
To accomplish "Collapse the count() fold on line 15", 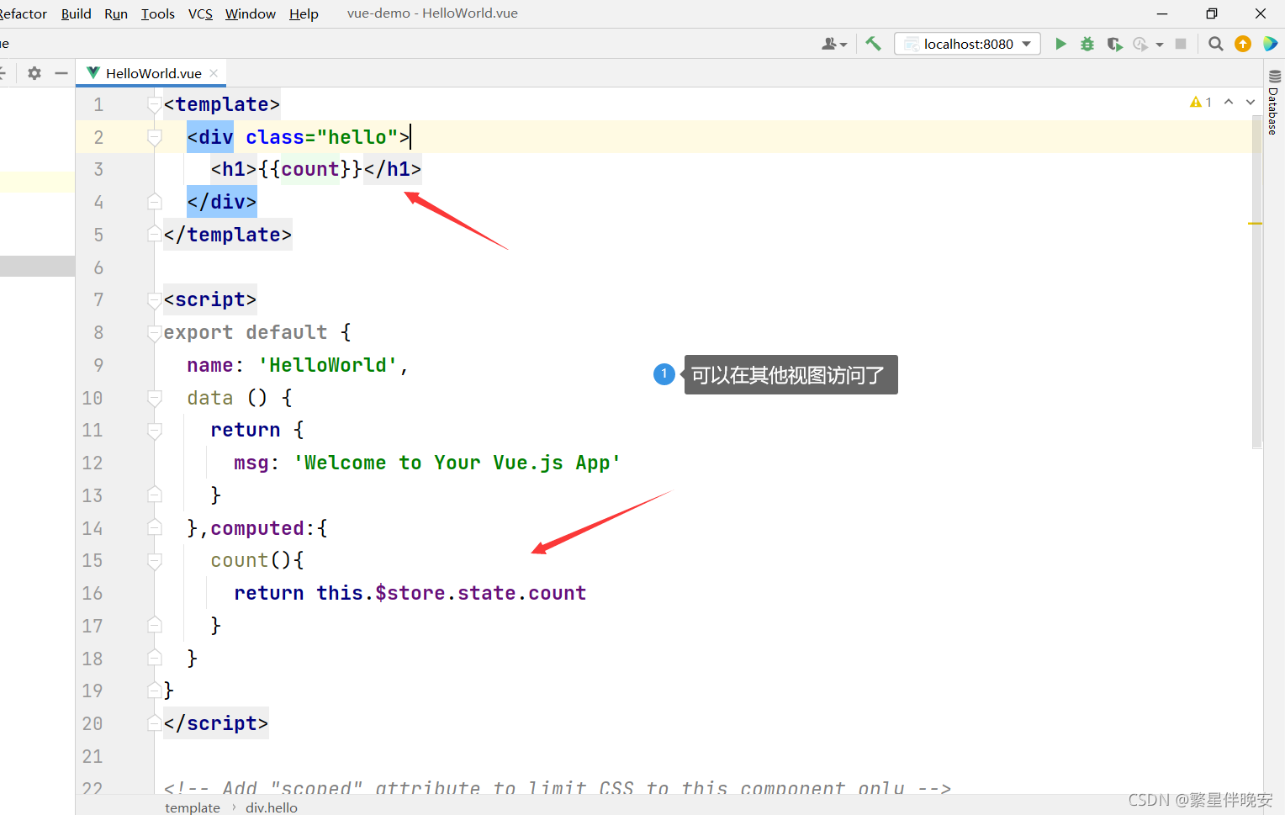I will [x=155, y=561].
